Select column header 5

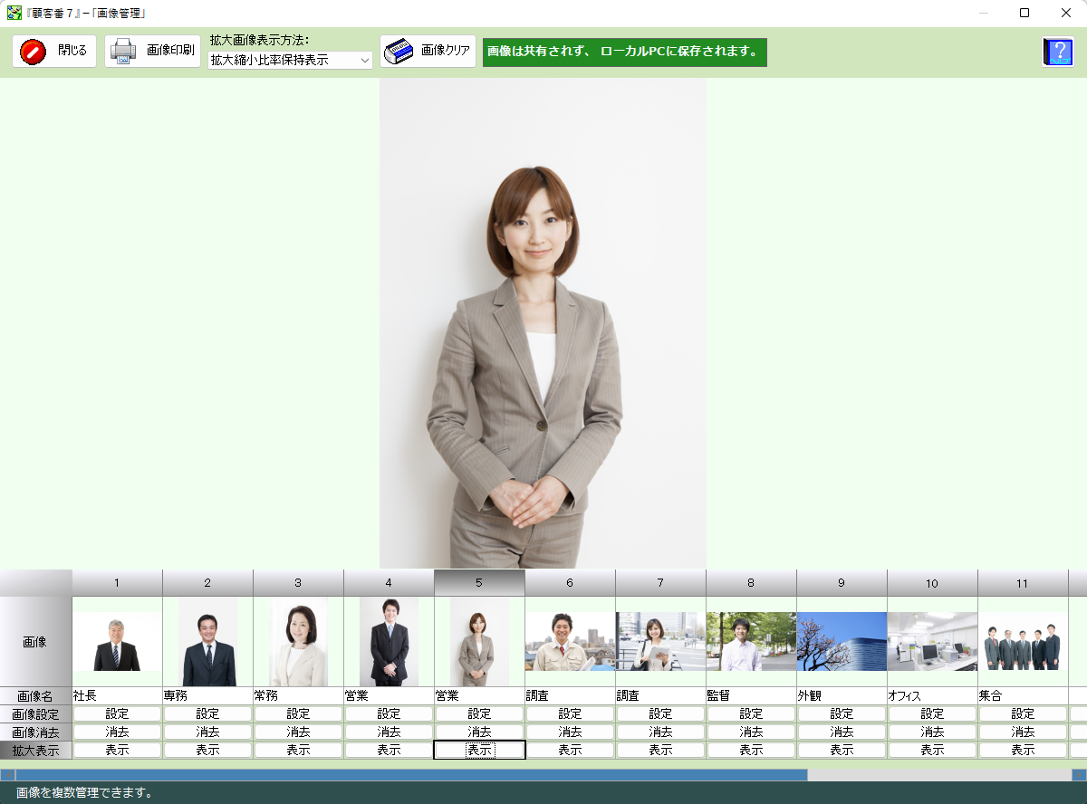tap(479, 583)
